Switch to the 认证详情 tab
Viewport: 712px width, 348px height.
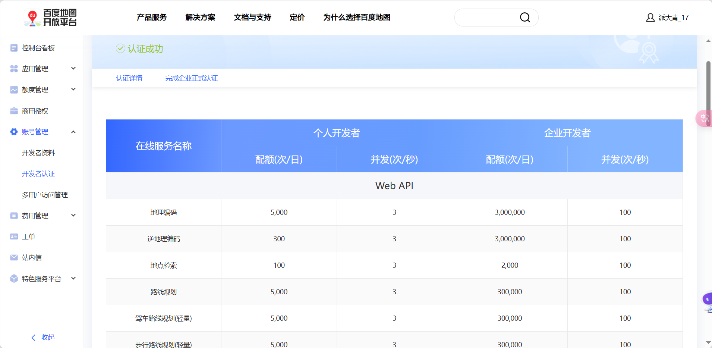[x=129, y=78]
